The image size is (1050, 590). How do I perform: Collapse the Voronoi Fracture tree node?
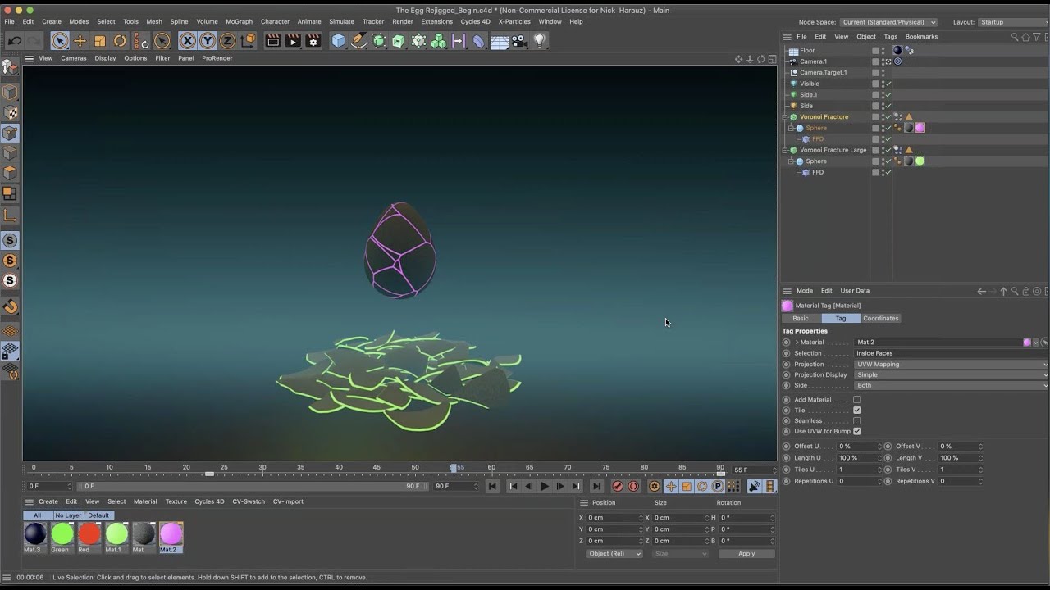[x=785, y=117]
